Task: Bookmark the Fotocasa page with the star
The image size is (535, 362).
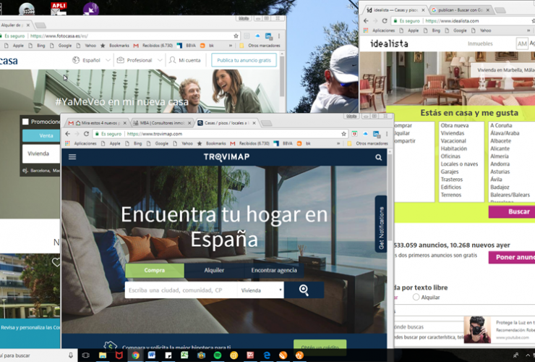Action: 236,35
